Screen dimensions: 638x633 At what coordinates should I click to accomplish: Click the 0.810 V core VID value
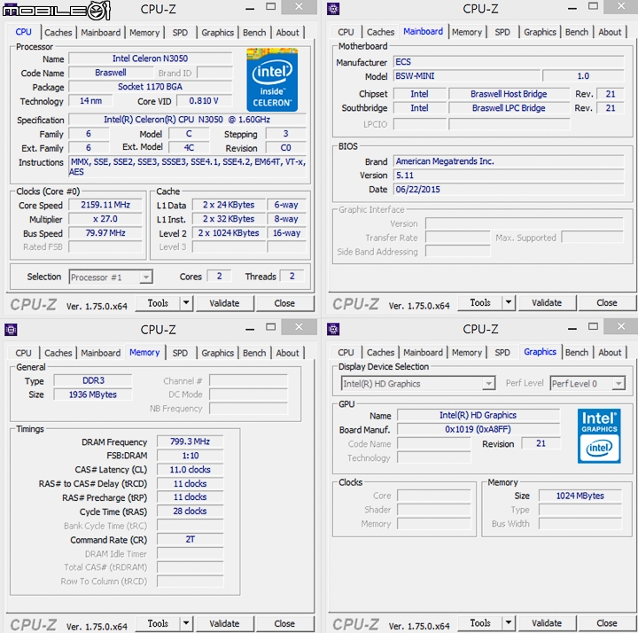(x=204, y=100)
